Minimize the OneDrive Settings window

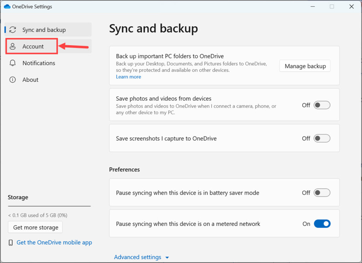pos(312,6)
